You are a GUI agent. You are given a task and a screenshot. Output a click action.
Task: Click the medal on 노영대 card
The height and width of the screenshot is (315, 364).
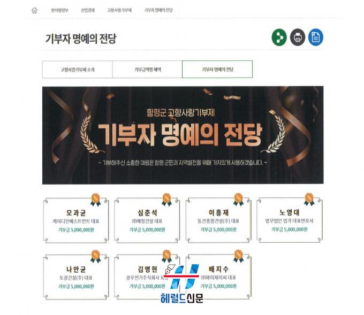(x=309, y=199)
